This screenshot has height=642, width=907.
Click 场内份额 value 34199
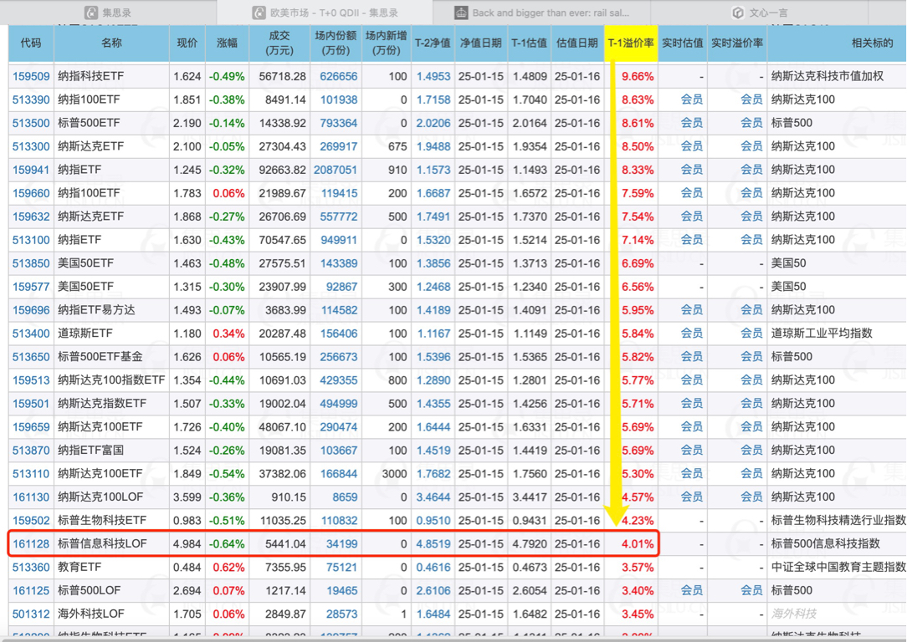[x=342, y=543]
